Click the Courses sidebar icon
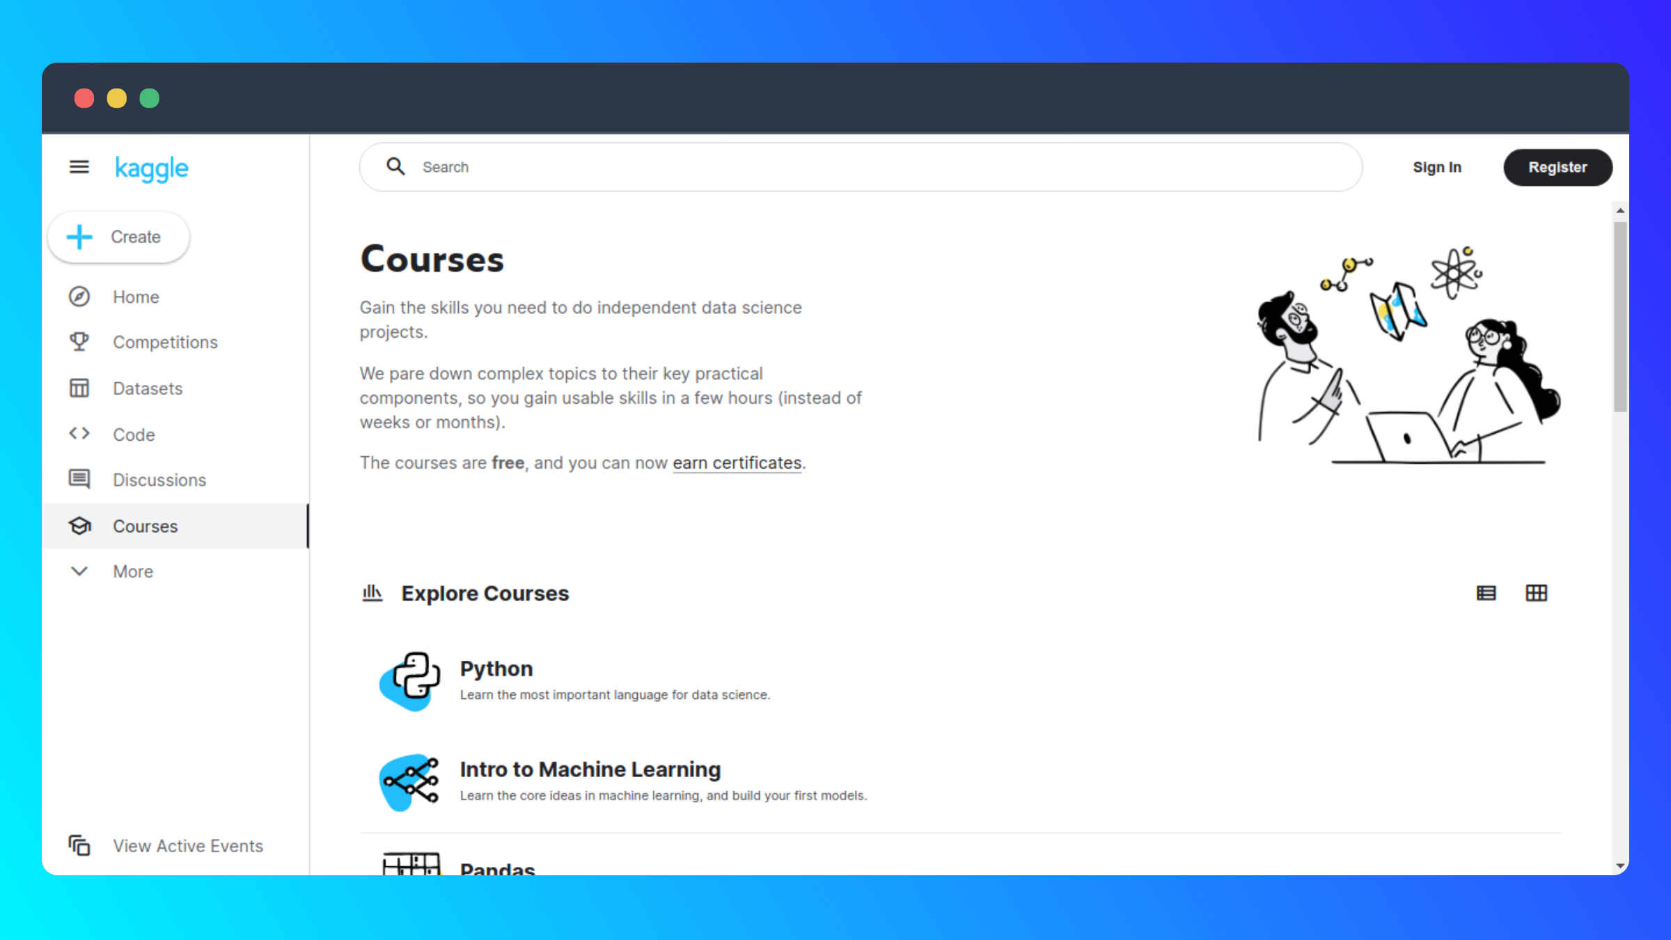This screenshot has height=940, width=1671. 79,526
